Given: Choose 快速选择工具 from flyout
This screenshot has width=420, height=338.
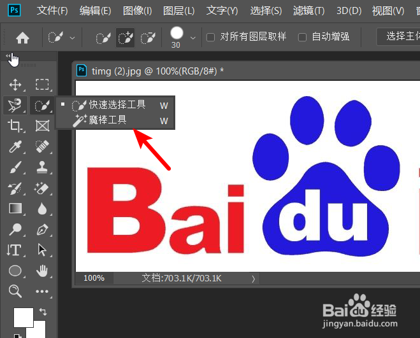Looking at the screenshot, I should click(115, 105).
